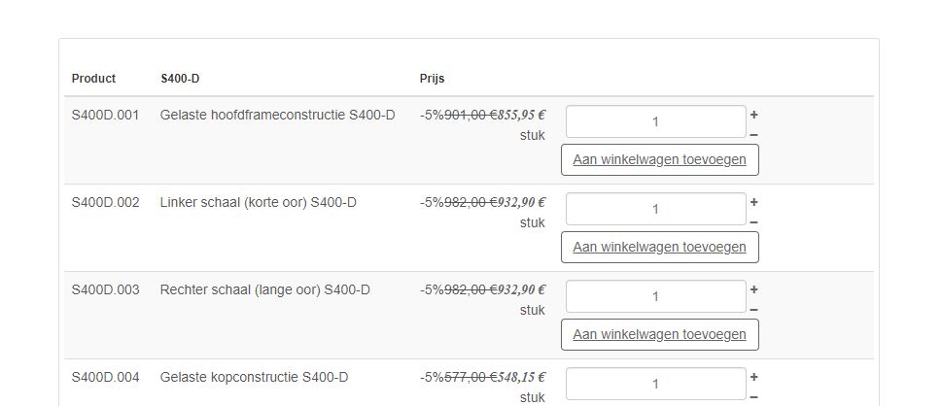Viewport: 942px width, 406px height.
Task: Add Gelaste hoofdframeconstructie to winkelwagen
Action: pyautogui.click(x=659, y=159)
